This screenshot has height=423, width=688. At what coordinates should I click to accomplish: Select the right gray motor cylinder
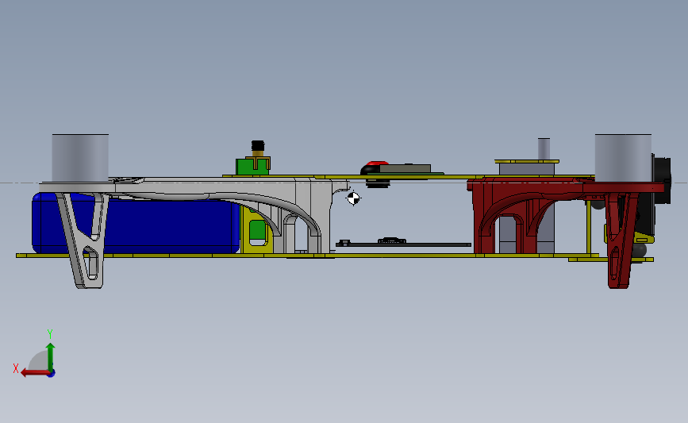(623, 157)
